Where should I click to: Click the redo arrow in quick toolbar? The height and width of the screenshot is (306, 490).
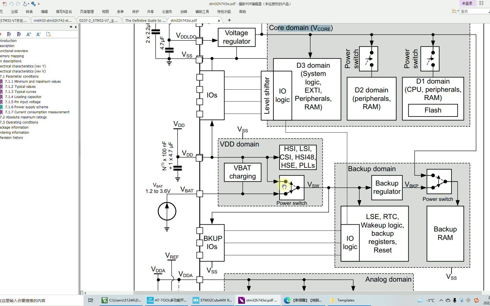(18, 4)
